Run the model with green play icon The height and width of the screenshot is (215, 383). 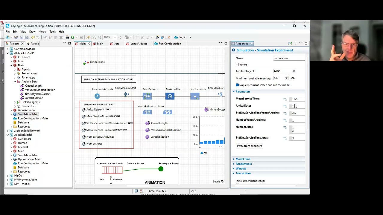click(73, 37)
